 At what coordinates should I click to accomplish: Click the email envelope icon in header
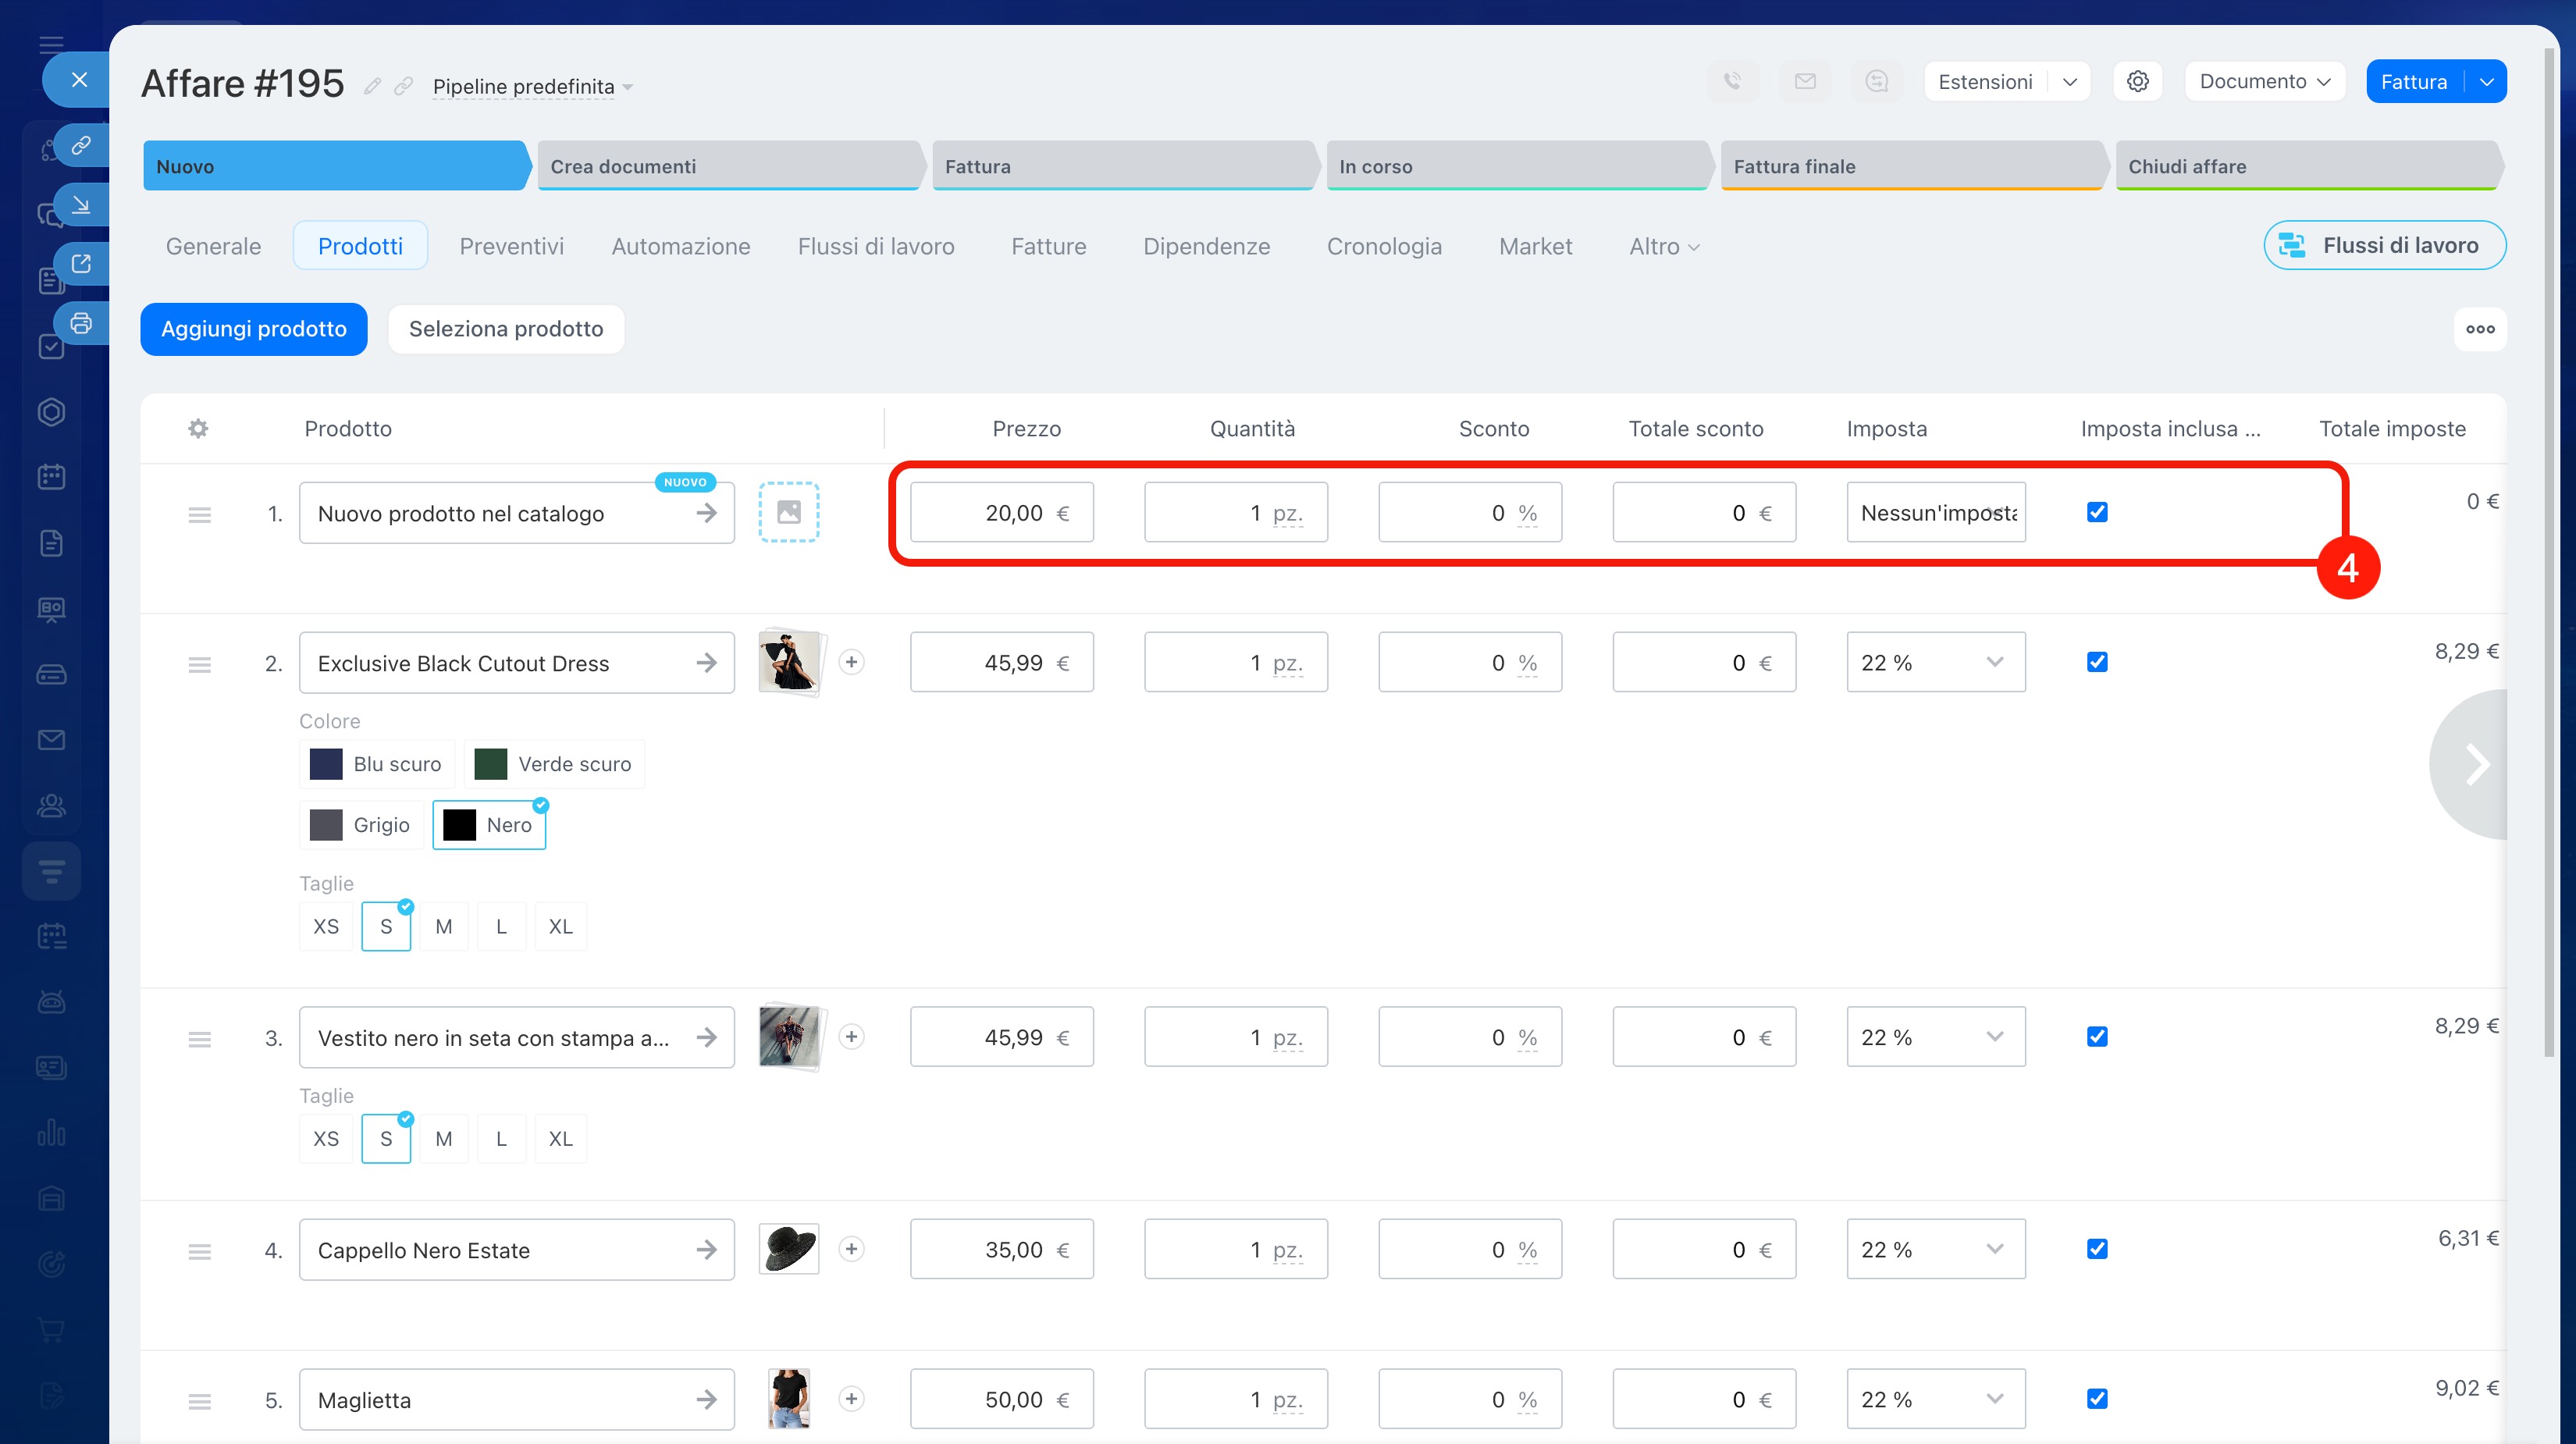click(1804, 81)
